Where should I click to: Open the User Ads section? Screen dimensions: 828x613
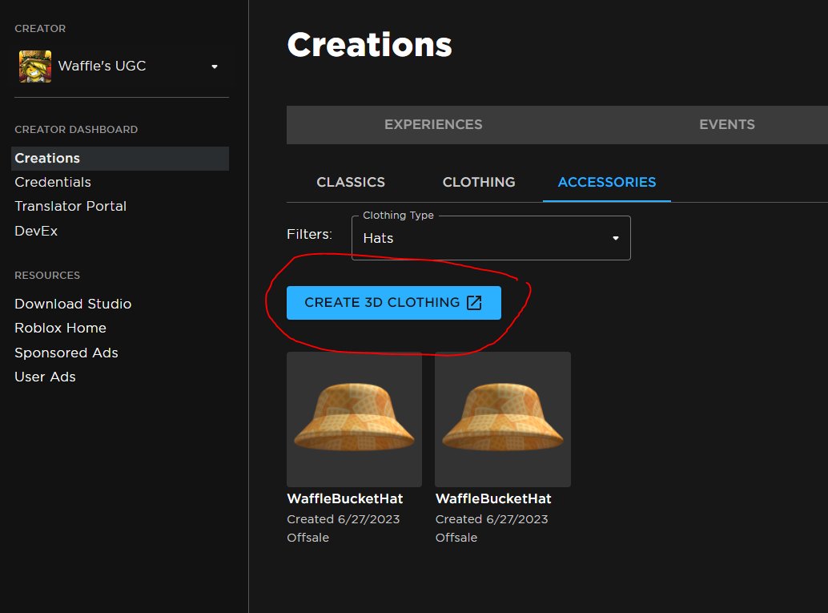point(45,377)
